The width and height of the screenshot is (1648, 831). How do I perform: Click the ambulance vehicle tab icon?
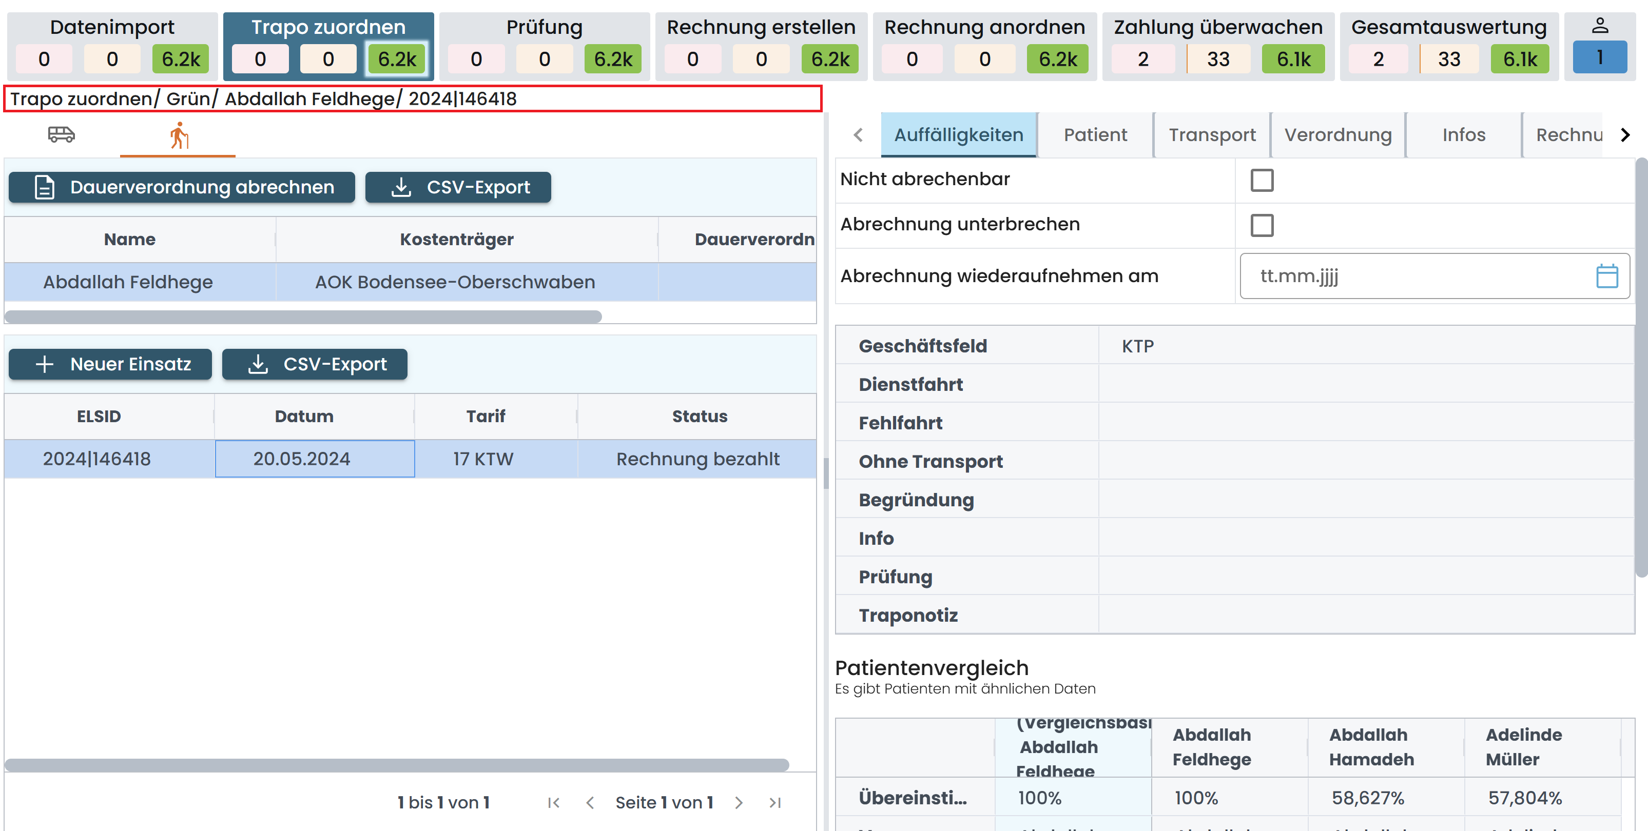(x=62, y=135)
